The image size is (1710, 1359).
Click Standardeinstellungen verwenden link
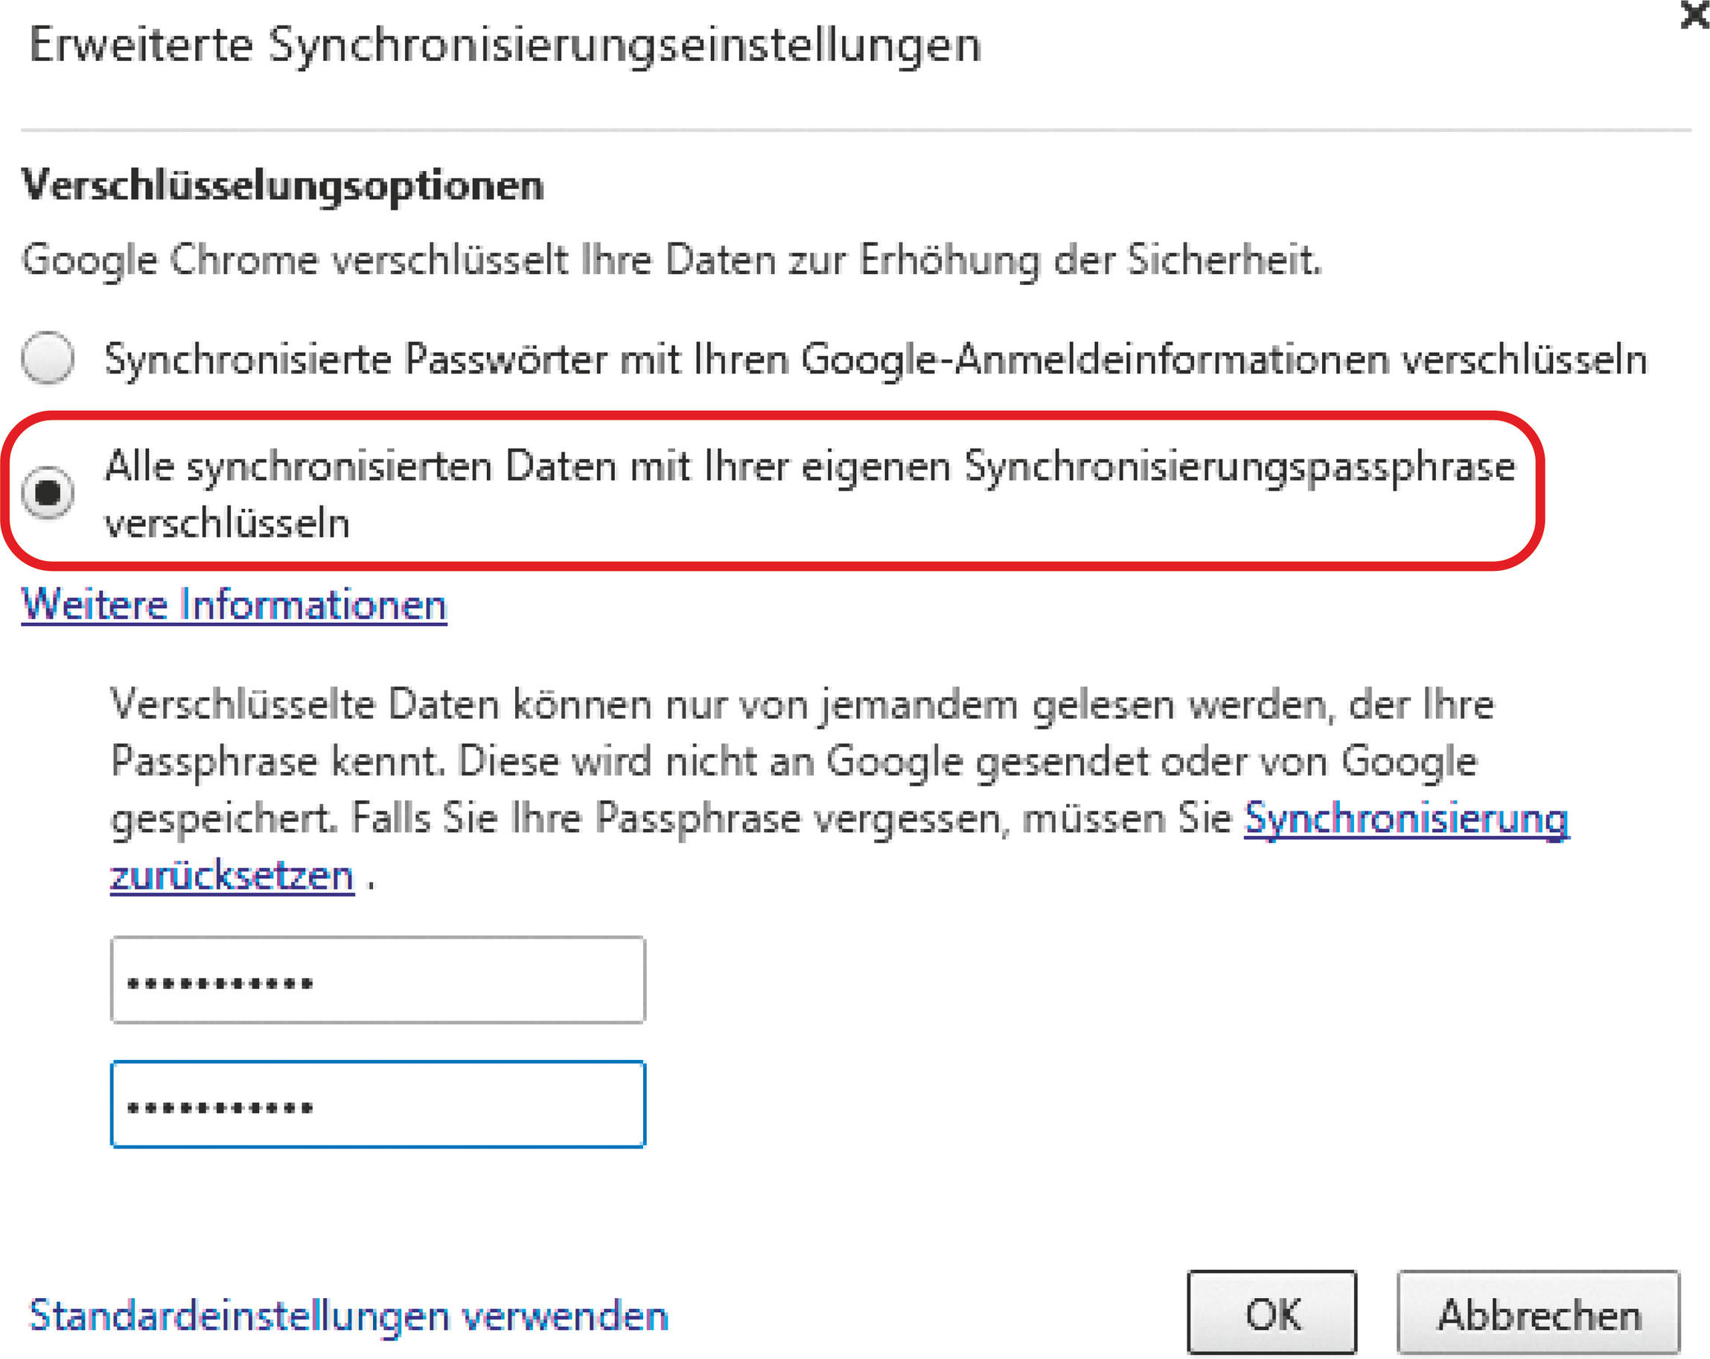pyautogui.click(x=349, y=1315)
